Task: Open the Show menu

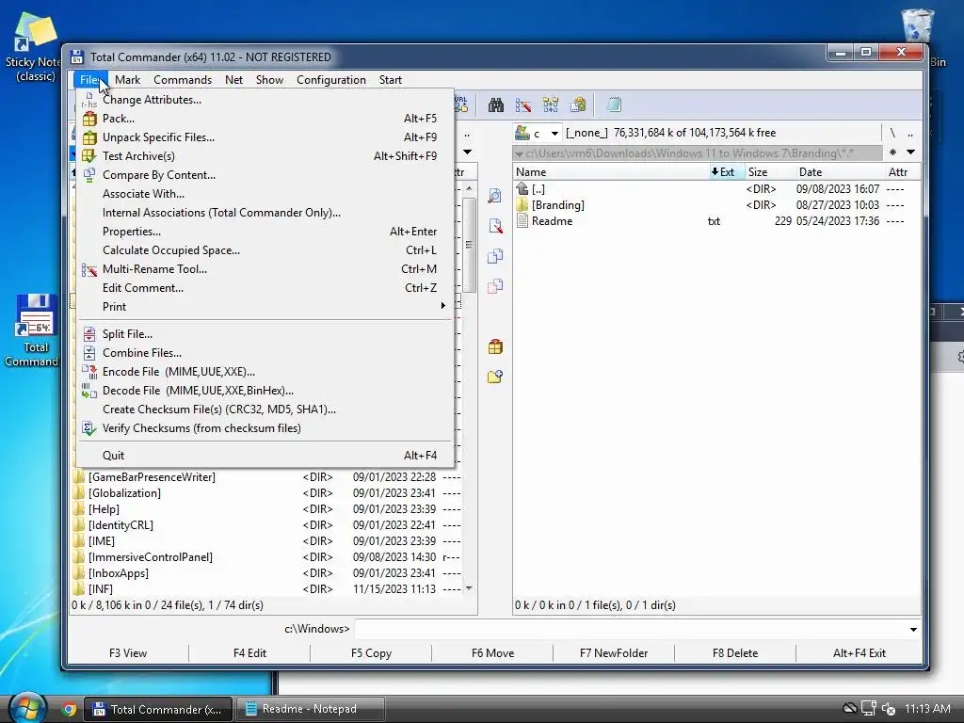Action: coord(269,80)
